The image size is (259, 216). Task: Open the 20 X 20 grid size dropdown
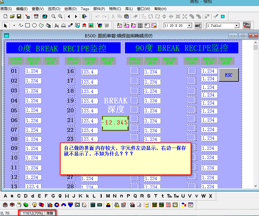coord(189,26)
